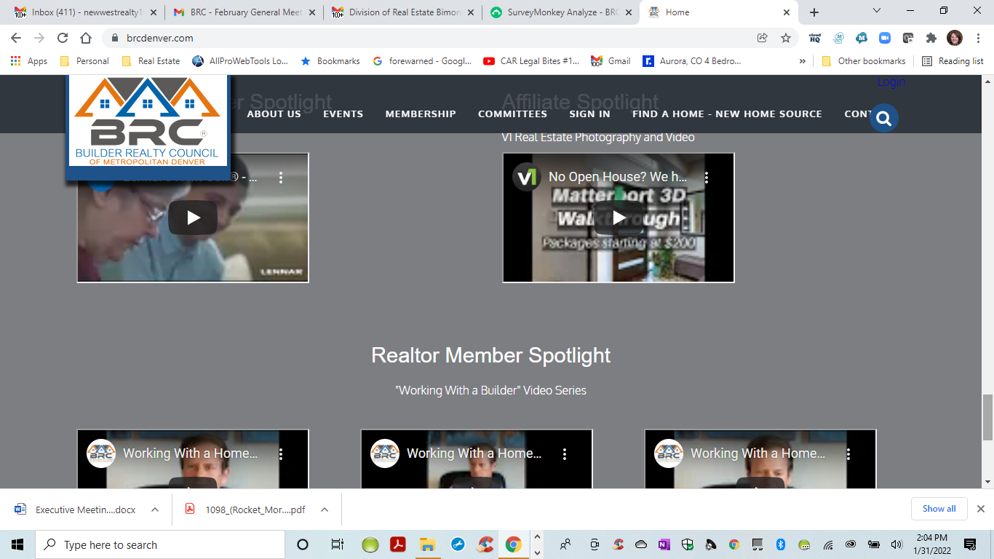
Task: Switch to Division of Real Estate tab
Action: coord(404,12)
